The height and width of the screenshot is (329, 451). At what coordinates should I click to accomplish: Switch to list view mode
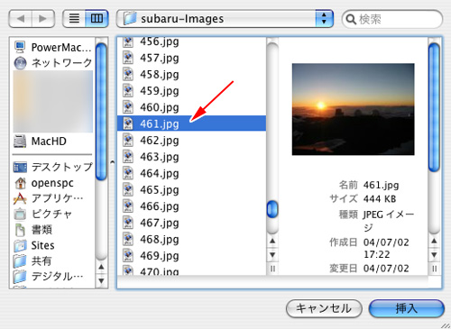coord(74,19)
